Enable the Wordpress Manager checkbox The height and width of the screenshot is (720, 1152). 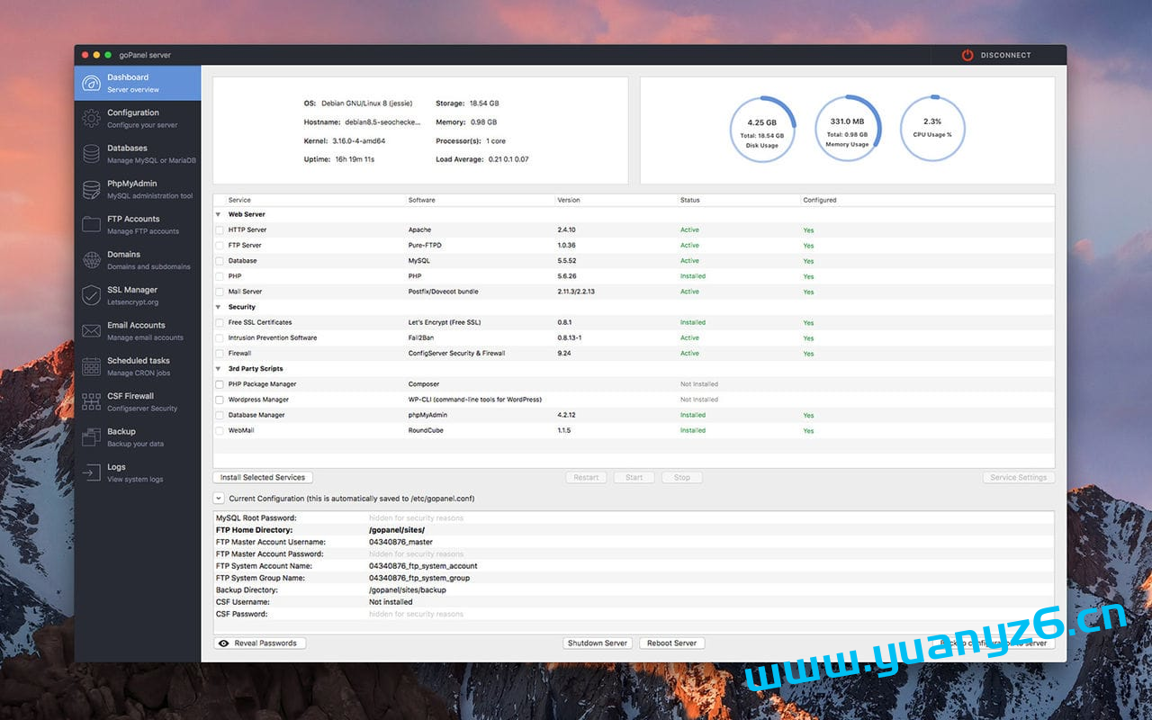coord(219,400)
